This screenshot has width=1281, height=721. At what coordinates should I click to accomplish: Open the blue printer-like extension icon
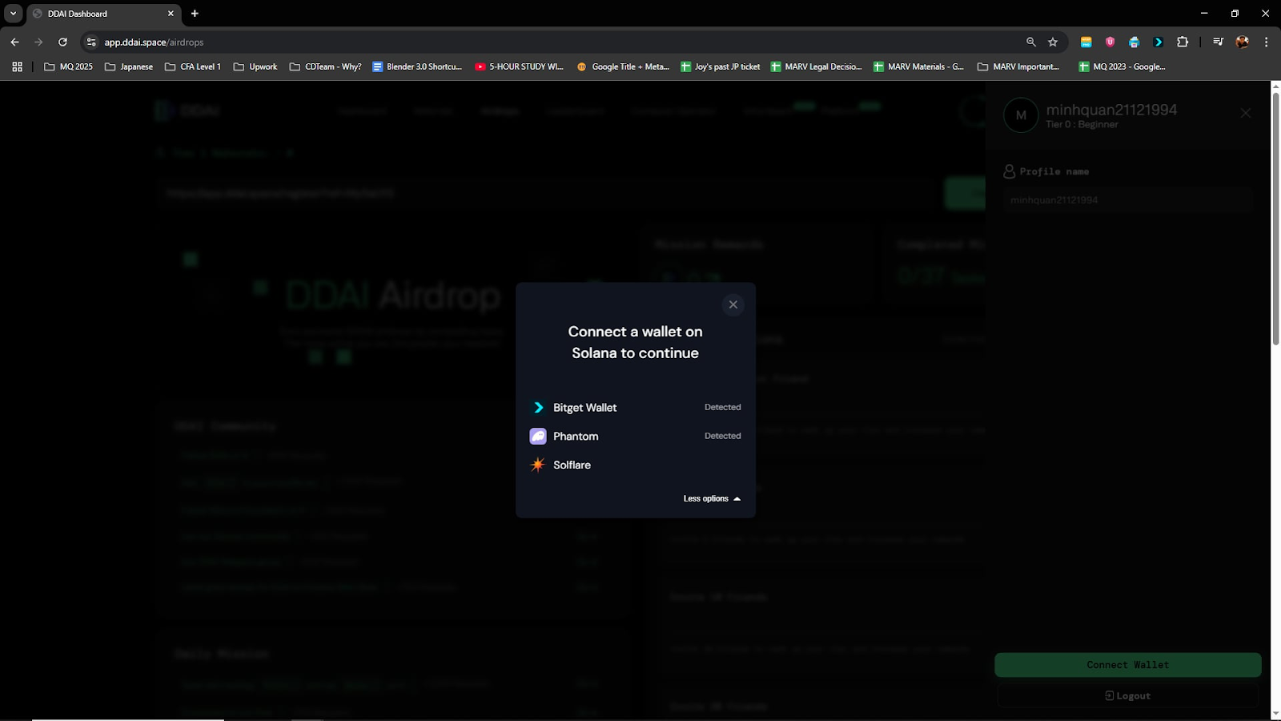click(1134, 42)
